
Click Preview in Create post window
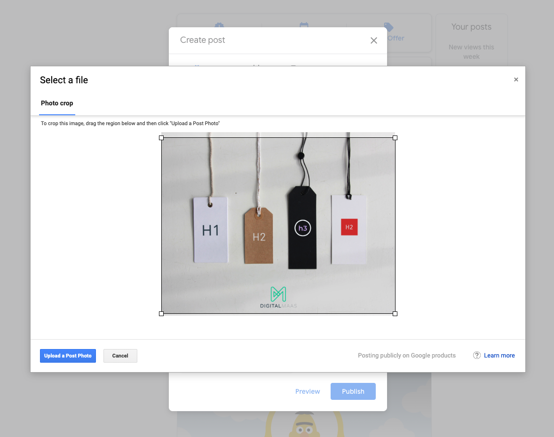(x=308, y=391)
